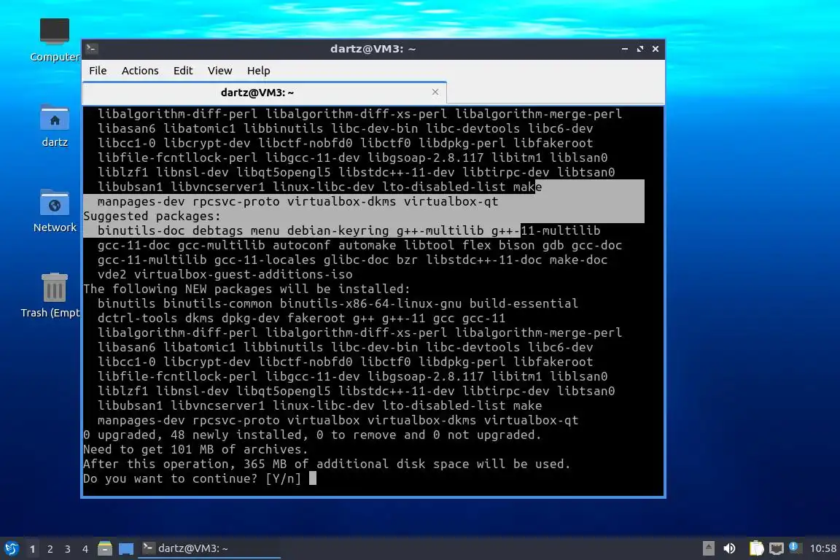Click the 'After this operation, 365 MB' line
The width and height of the screenshot is (840, 560).
pyautogui.click(x=327, y=464)
